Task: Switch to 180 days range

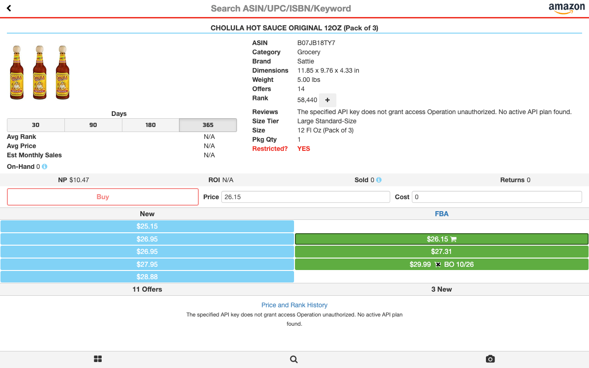Action: (150, 125)
